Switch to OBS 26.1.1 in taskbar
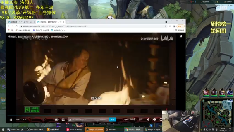This screenshot has width=234, height=132. 35,129
